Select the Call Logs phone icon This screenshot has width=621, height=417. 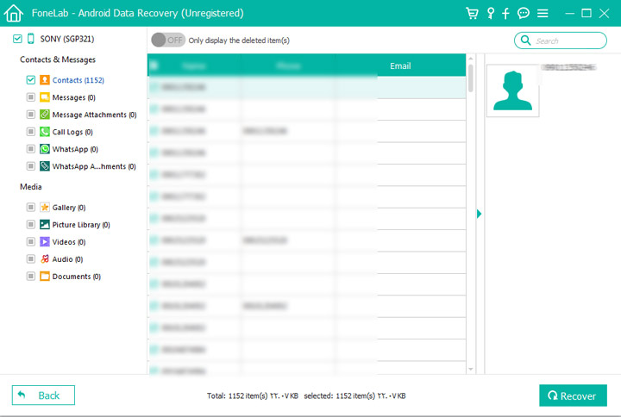(45, 132)
